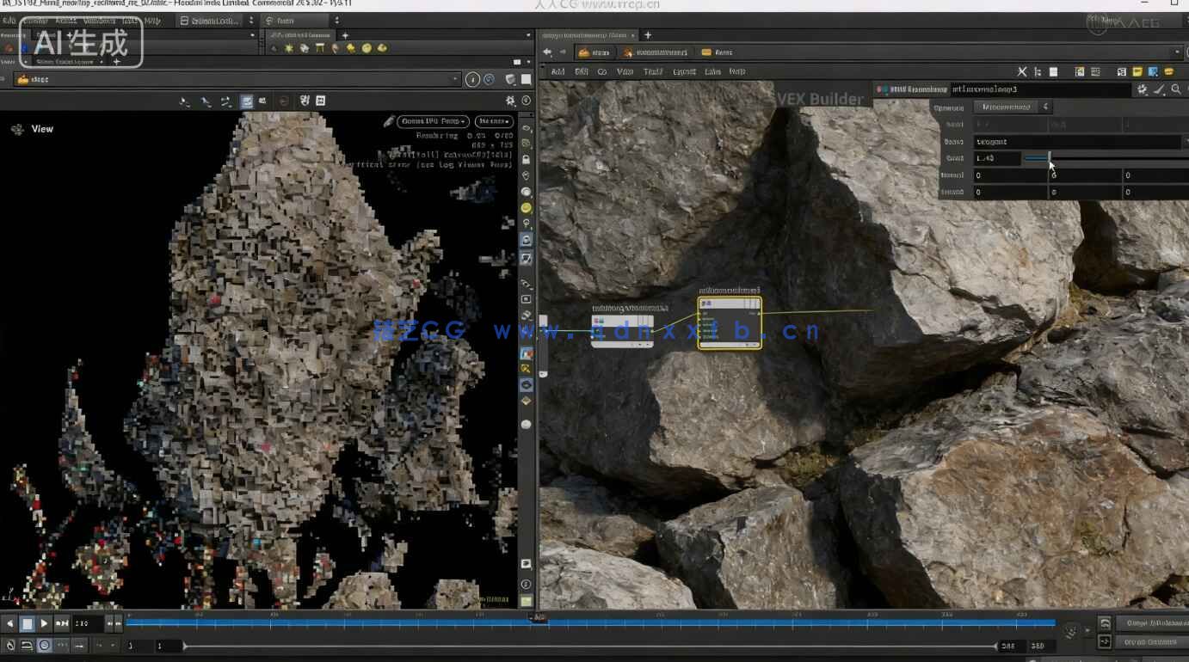Click the stop button in the playbar

pyautogui.click(x=27, y=623)
